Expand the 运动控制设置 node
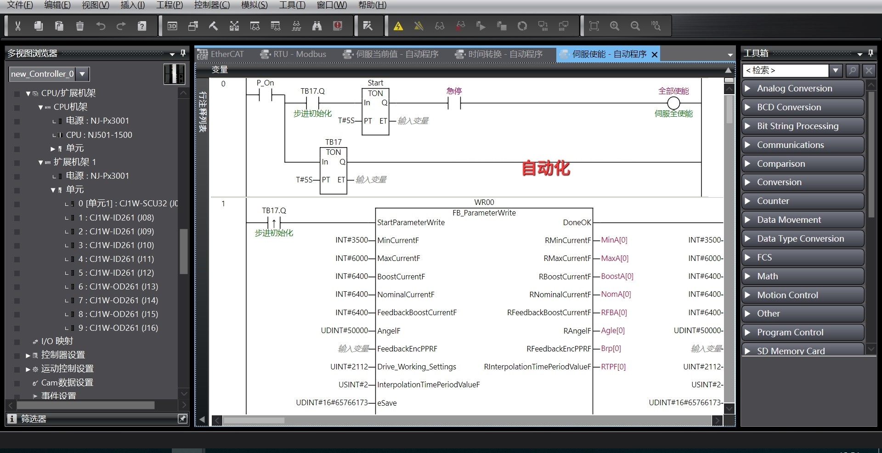The height and width of the screenshot is (453, 882). [x=28, y=369]
